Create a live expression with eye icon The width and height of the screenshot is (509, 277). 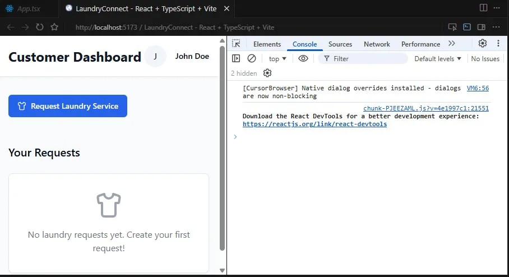pyautogui.click(x=303, y=58)
